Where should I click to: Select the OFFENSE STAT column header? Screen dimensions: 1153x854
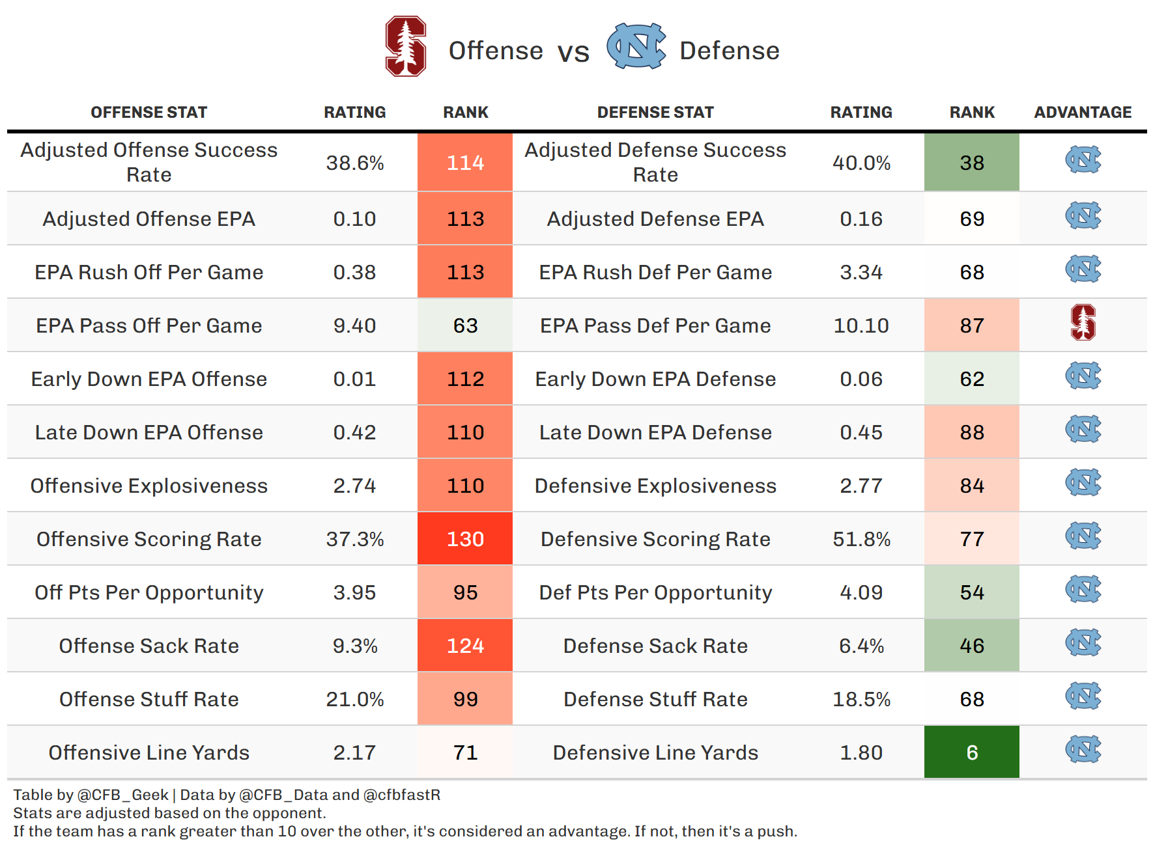pyautogui.click(x=149, y=113)
